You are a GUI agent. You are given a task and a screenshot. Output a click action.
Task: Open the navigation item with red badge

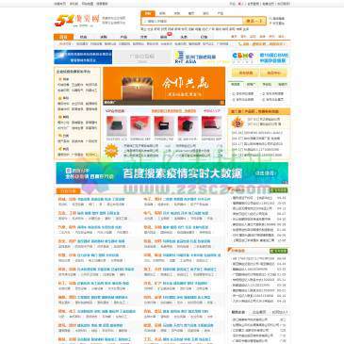coord(164,37)
